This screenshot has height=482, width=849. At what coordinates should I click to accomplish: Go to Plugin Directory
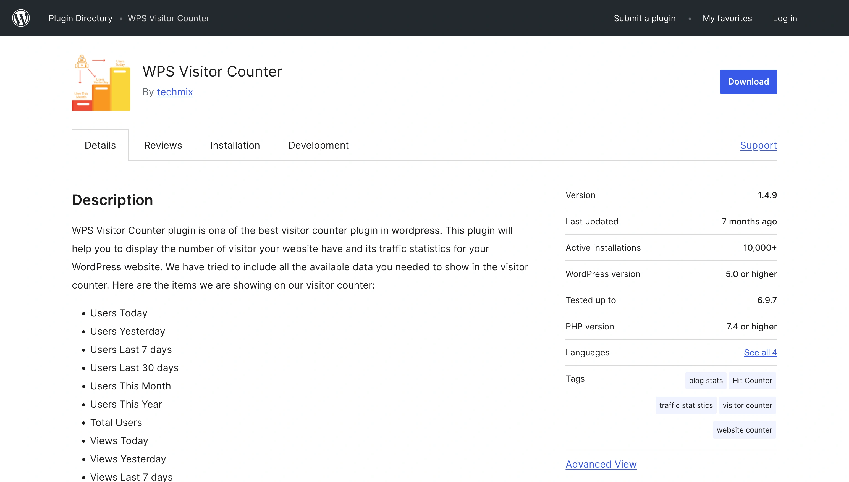[x=80, y=18]
